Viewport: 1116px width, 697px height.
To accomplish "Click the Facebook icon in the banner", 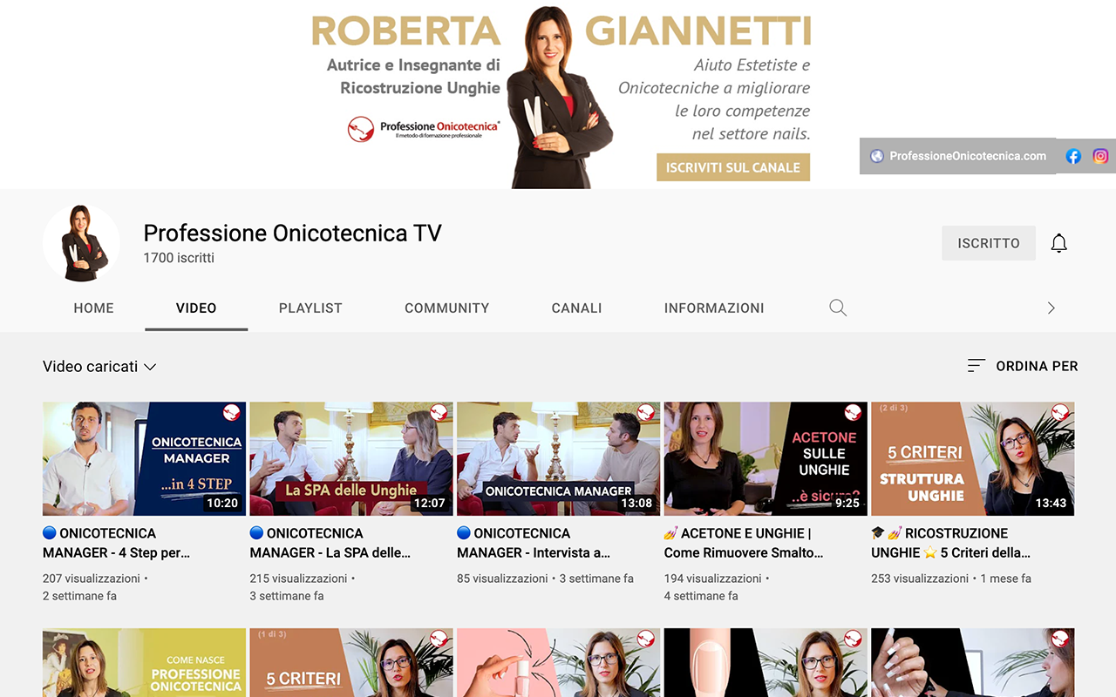I will click(x=1073, y=156).
